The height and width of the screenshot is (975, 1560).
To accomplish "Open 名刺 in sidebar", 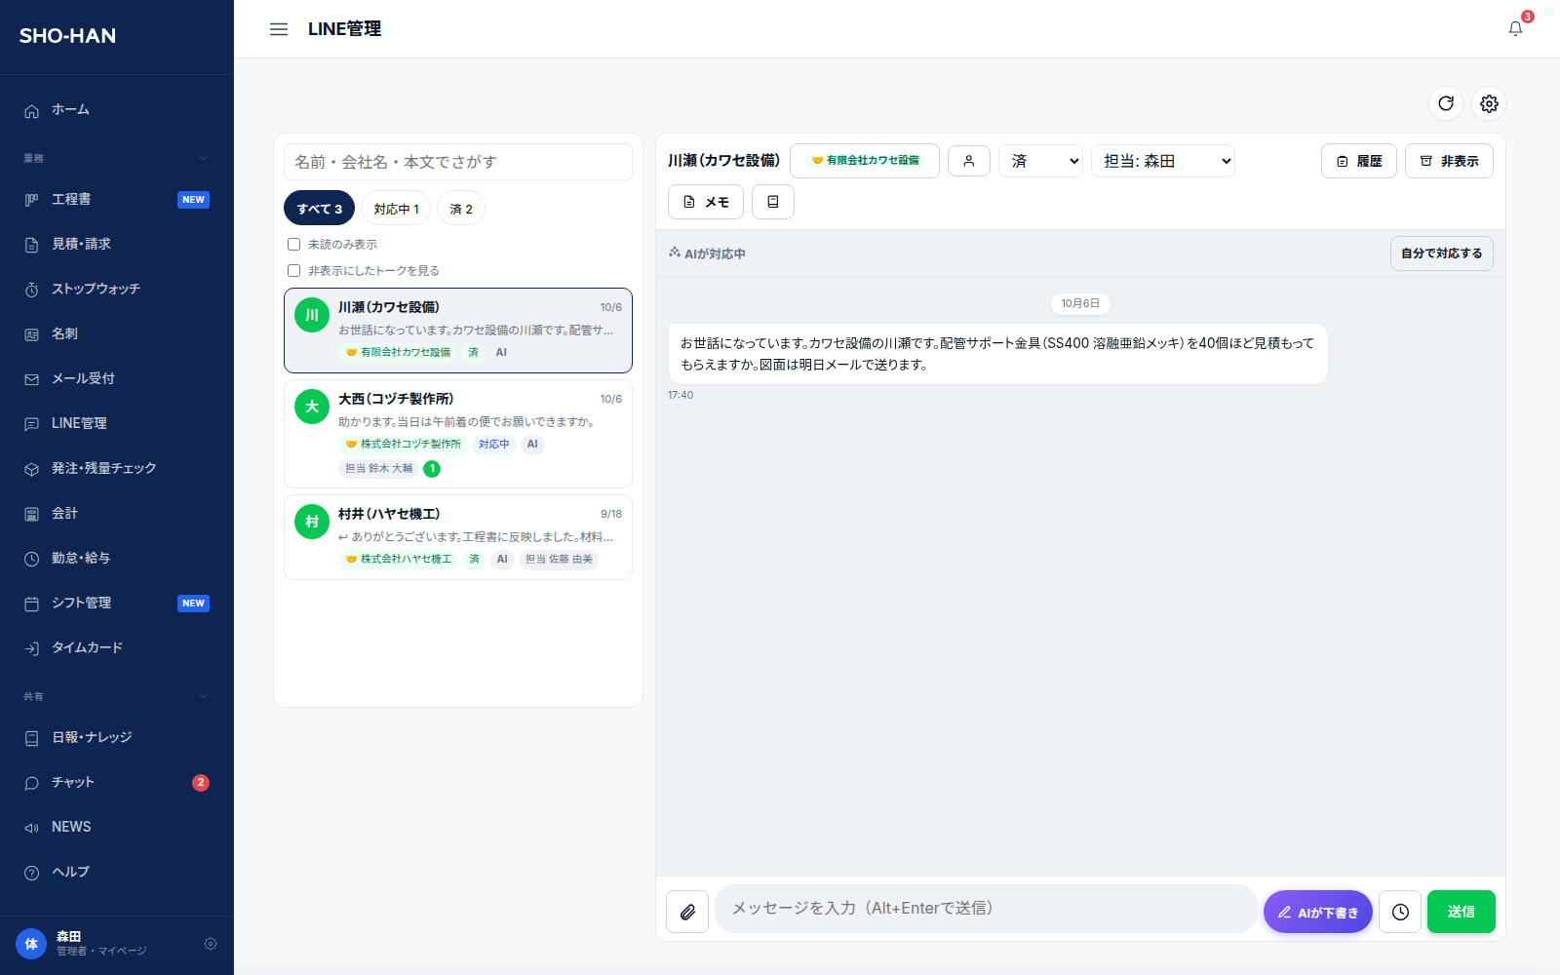I will tap(117, 334).
